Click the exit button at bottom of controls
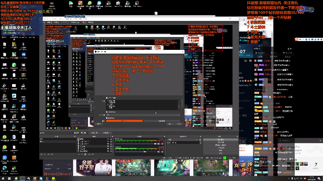The image size is (323, 181). point(220,153)
